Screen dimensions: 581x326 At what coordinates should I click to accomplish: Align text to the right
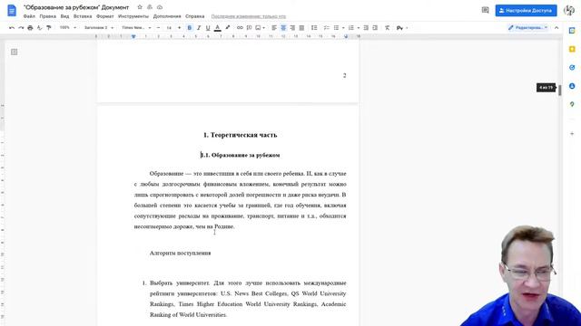click(x=292, y=28)
